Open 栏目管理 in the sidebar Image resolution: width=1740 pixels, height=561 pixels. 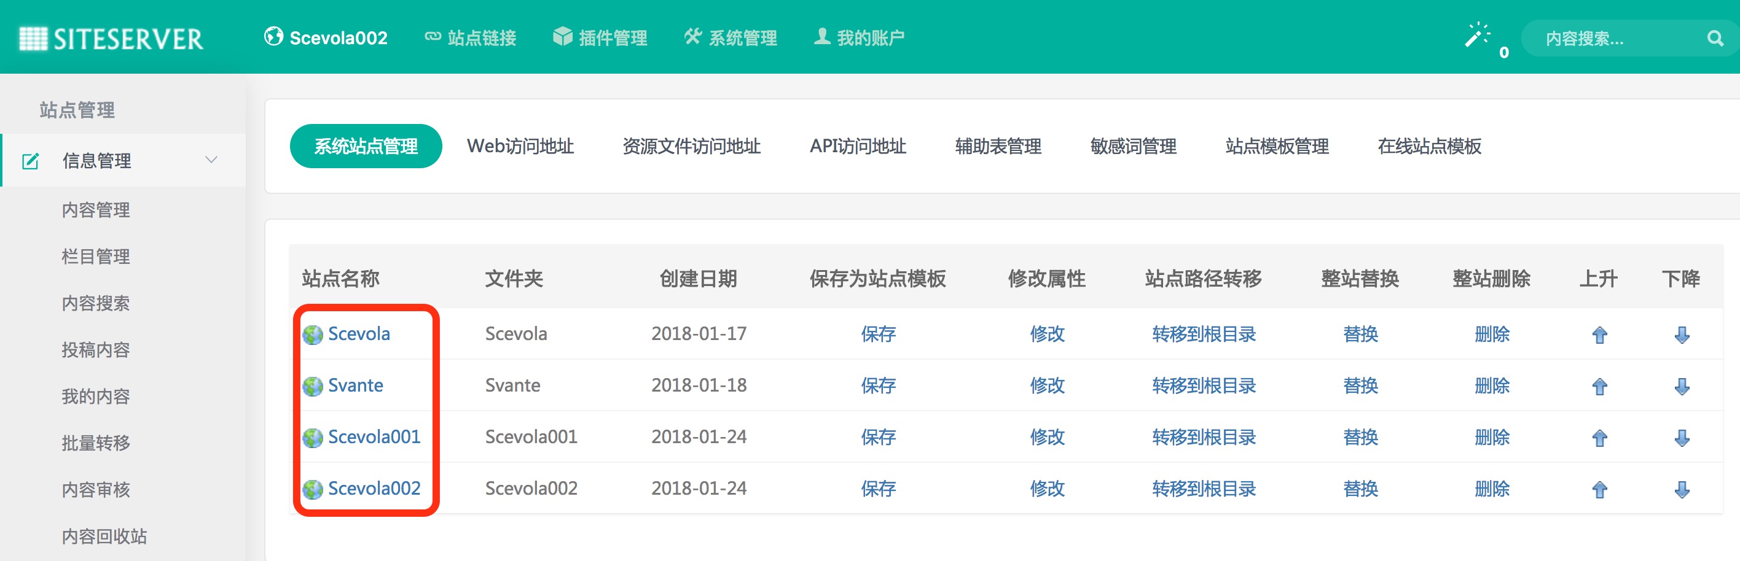[x=96, y=257]
